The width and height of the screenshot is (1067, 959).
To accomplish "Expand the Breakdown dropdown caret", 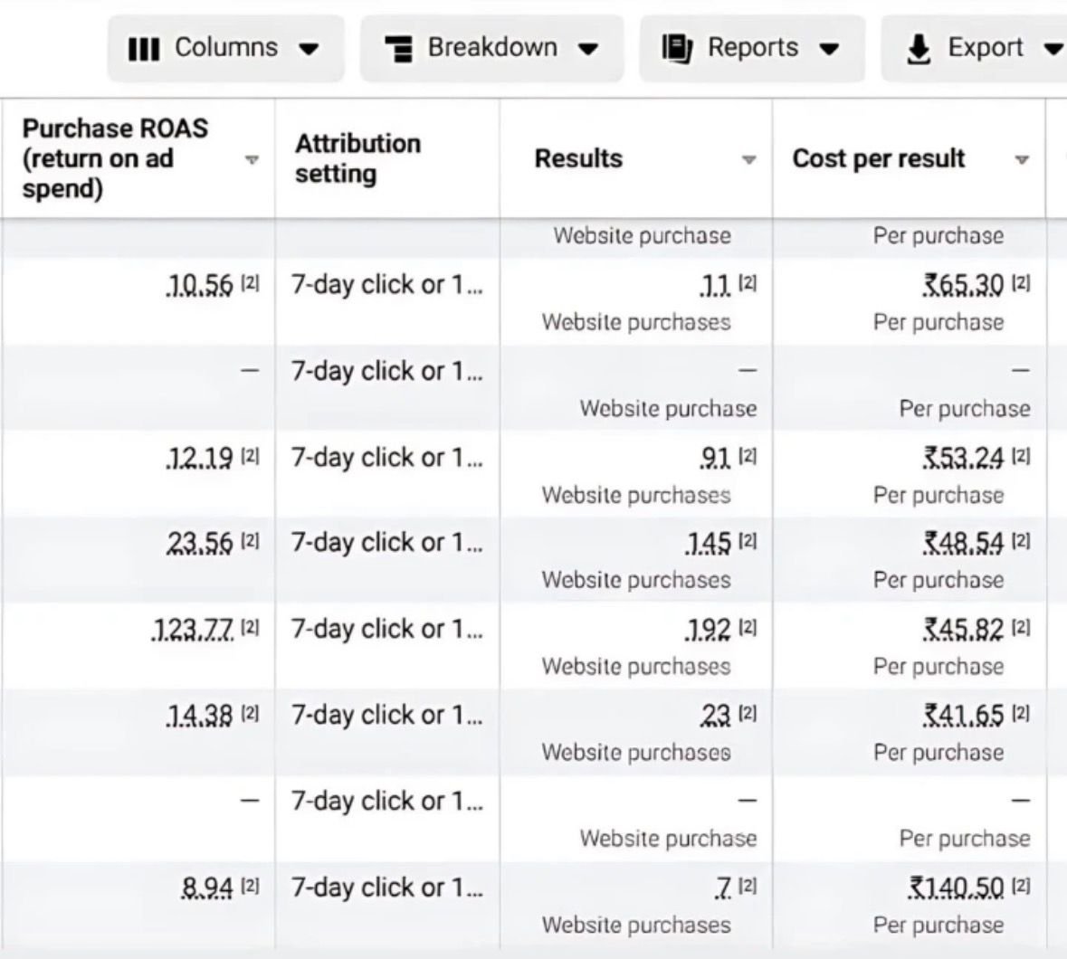I will click(588, 48).
